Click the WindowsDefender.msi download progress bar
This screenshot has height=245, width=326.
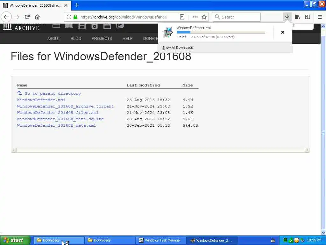click(221, 32)
